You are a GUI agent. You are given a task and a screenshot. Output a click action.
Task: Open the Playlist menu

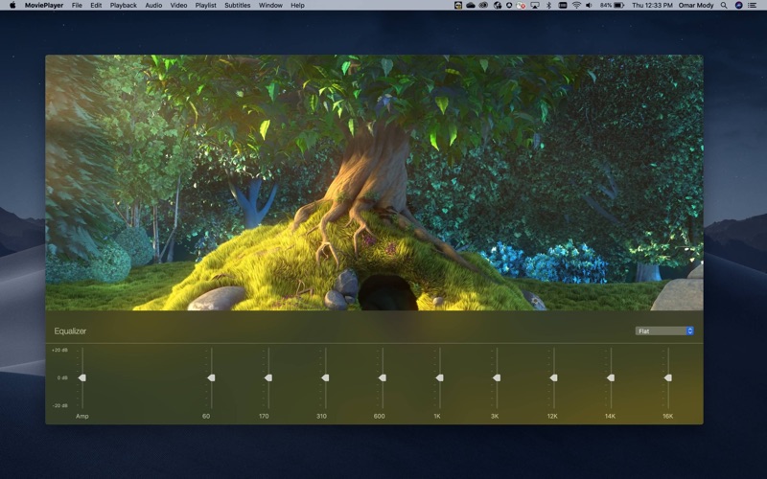[205, 6]
